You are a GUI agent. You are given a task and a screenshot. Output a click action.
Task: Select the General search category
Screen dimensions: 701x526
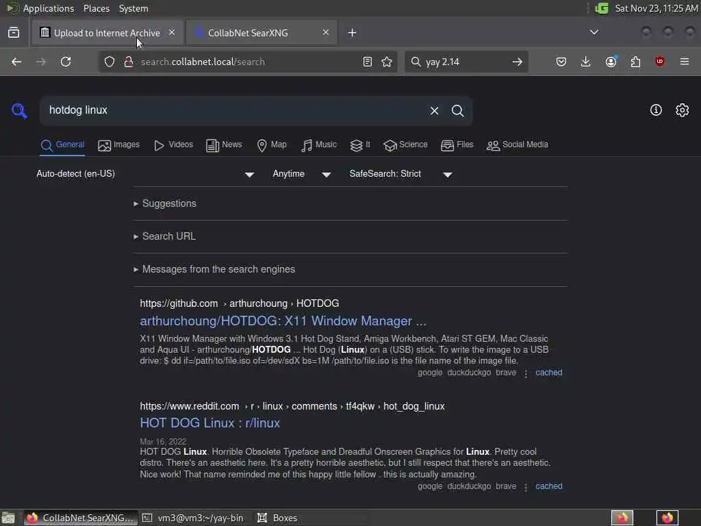click(62, 145)
